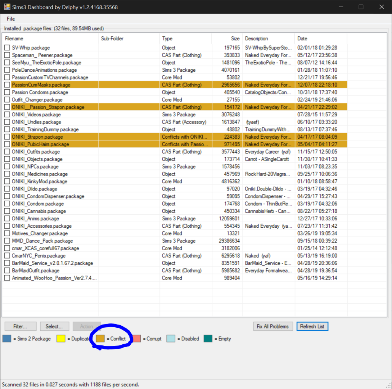
Task: Click the Action button
Action: click(x=86, y=326)
